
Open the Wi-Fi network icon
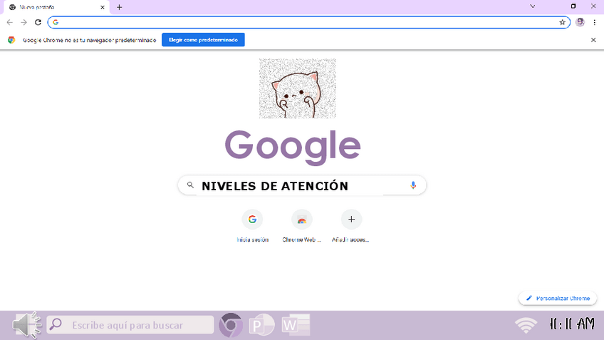[526, 325]
